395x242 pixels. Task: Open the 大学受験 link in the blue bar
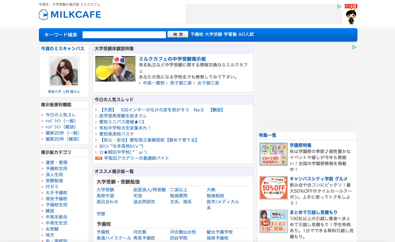tap(213, 34)
